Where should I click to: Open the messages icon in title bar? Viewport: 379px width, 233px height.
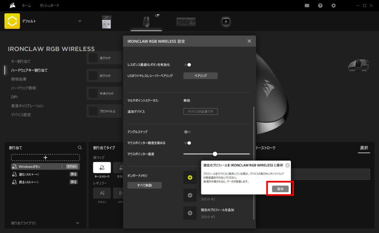(x=307, y=6)
